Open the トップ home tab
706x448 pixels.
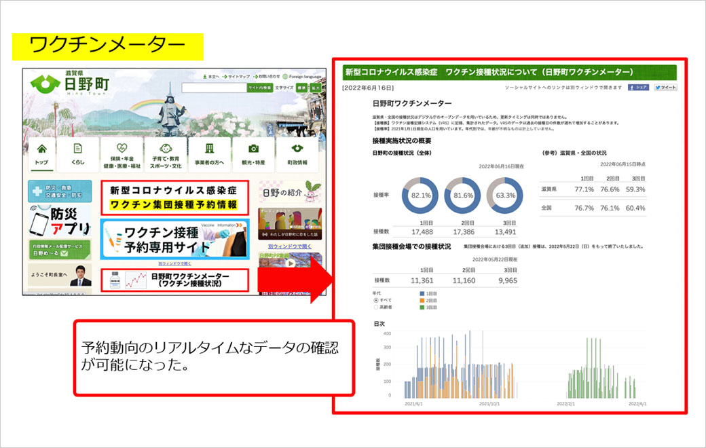(x=41, y=155)
